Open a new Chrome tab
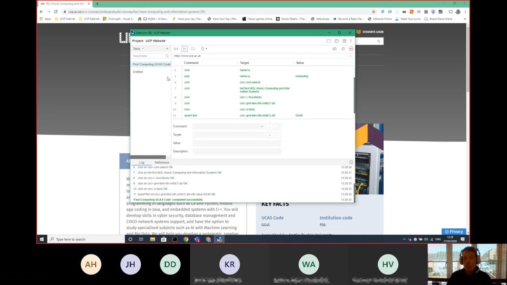The height and width of the screenshot is (285, 507). [98, 4]
